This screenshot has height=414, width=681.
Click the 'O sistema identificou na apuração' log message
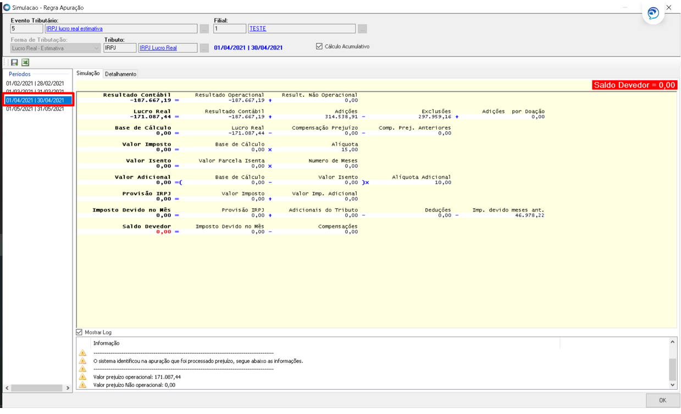click(198, 361)
